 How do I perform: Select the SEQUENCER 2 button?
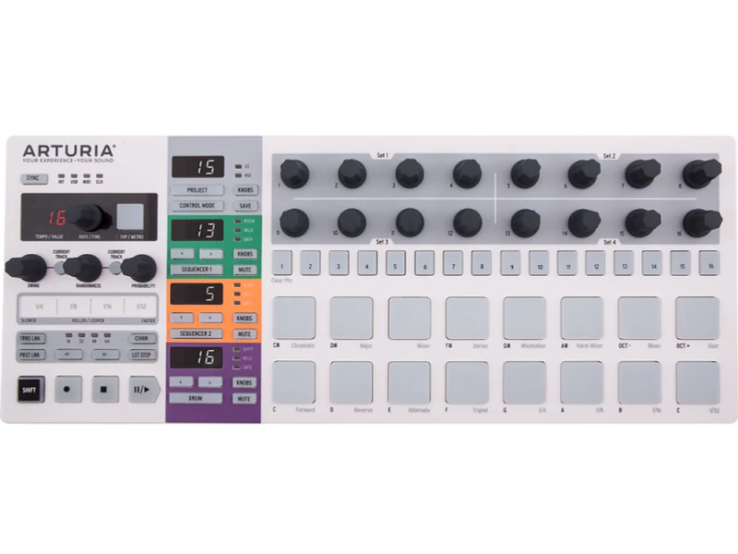coord(196,333)
